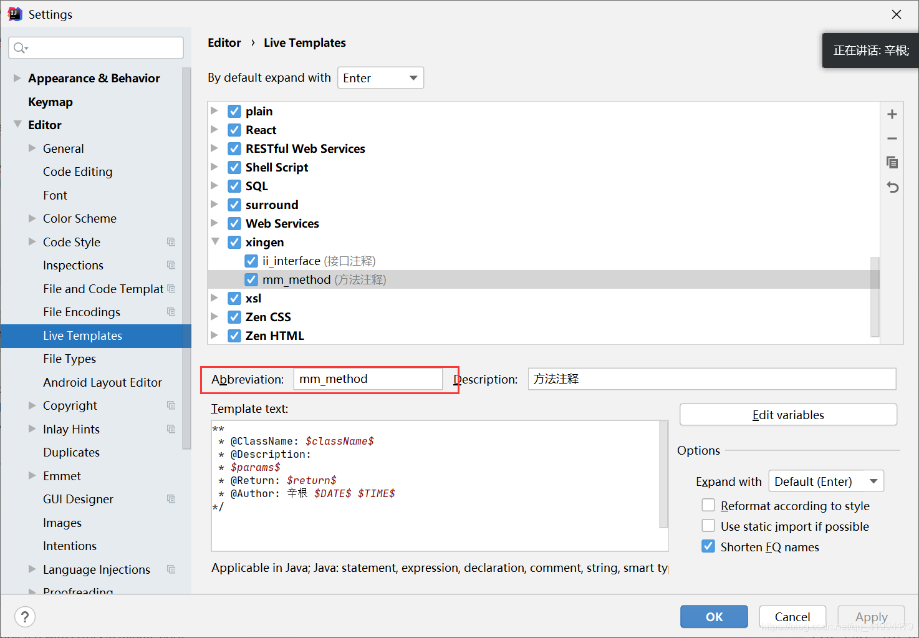Uncheck Shorten FQ names

tap(708, 546)
